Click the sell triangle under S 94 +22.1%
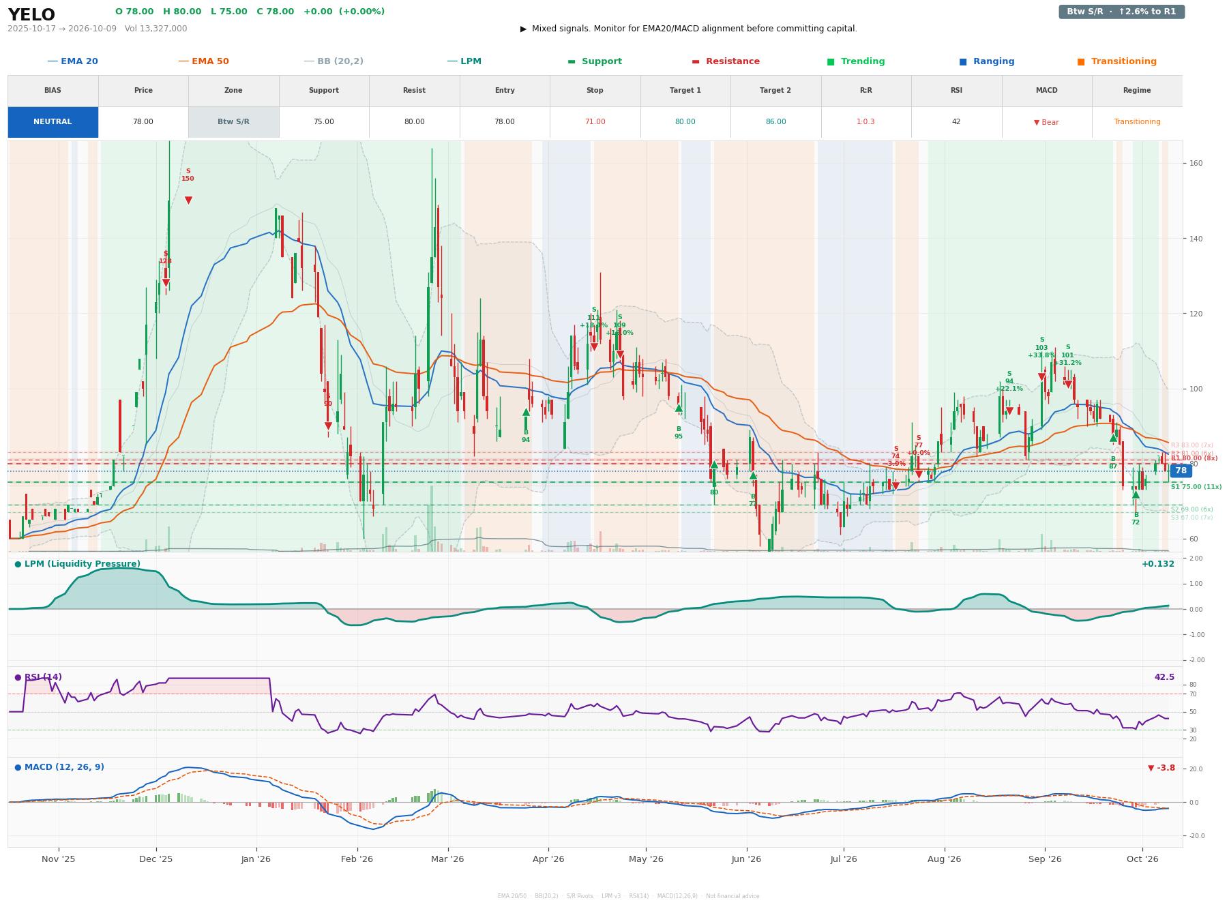 [x=1009, y=411]
